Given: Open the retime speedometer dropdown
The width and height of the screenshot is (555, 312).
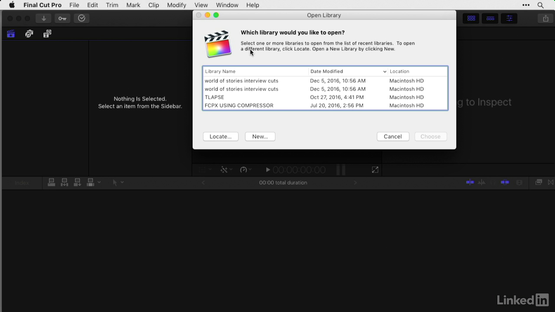Looking at the screenshot, I should [245, 170].
